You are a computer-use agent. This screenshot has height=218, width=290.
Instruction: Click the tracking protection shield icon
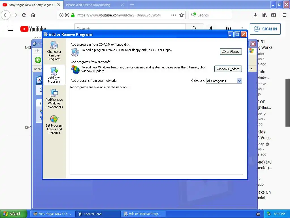coord(67,15)
